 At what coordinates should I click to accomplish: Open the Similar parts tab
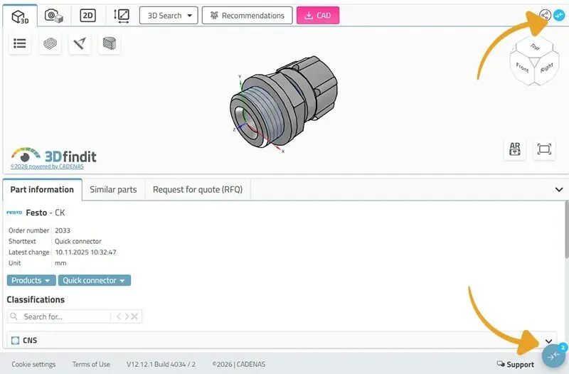pyautogui.click(x=113, y=190)
